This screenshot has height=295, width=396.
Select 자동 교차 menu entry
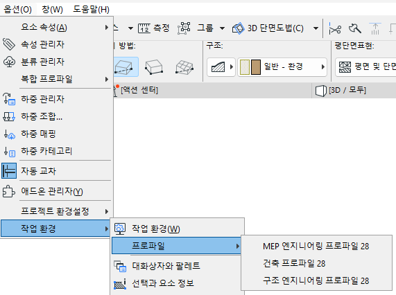(57, 170)
